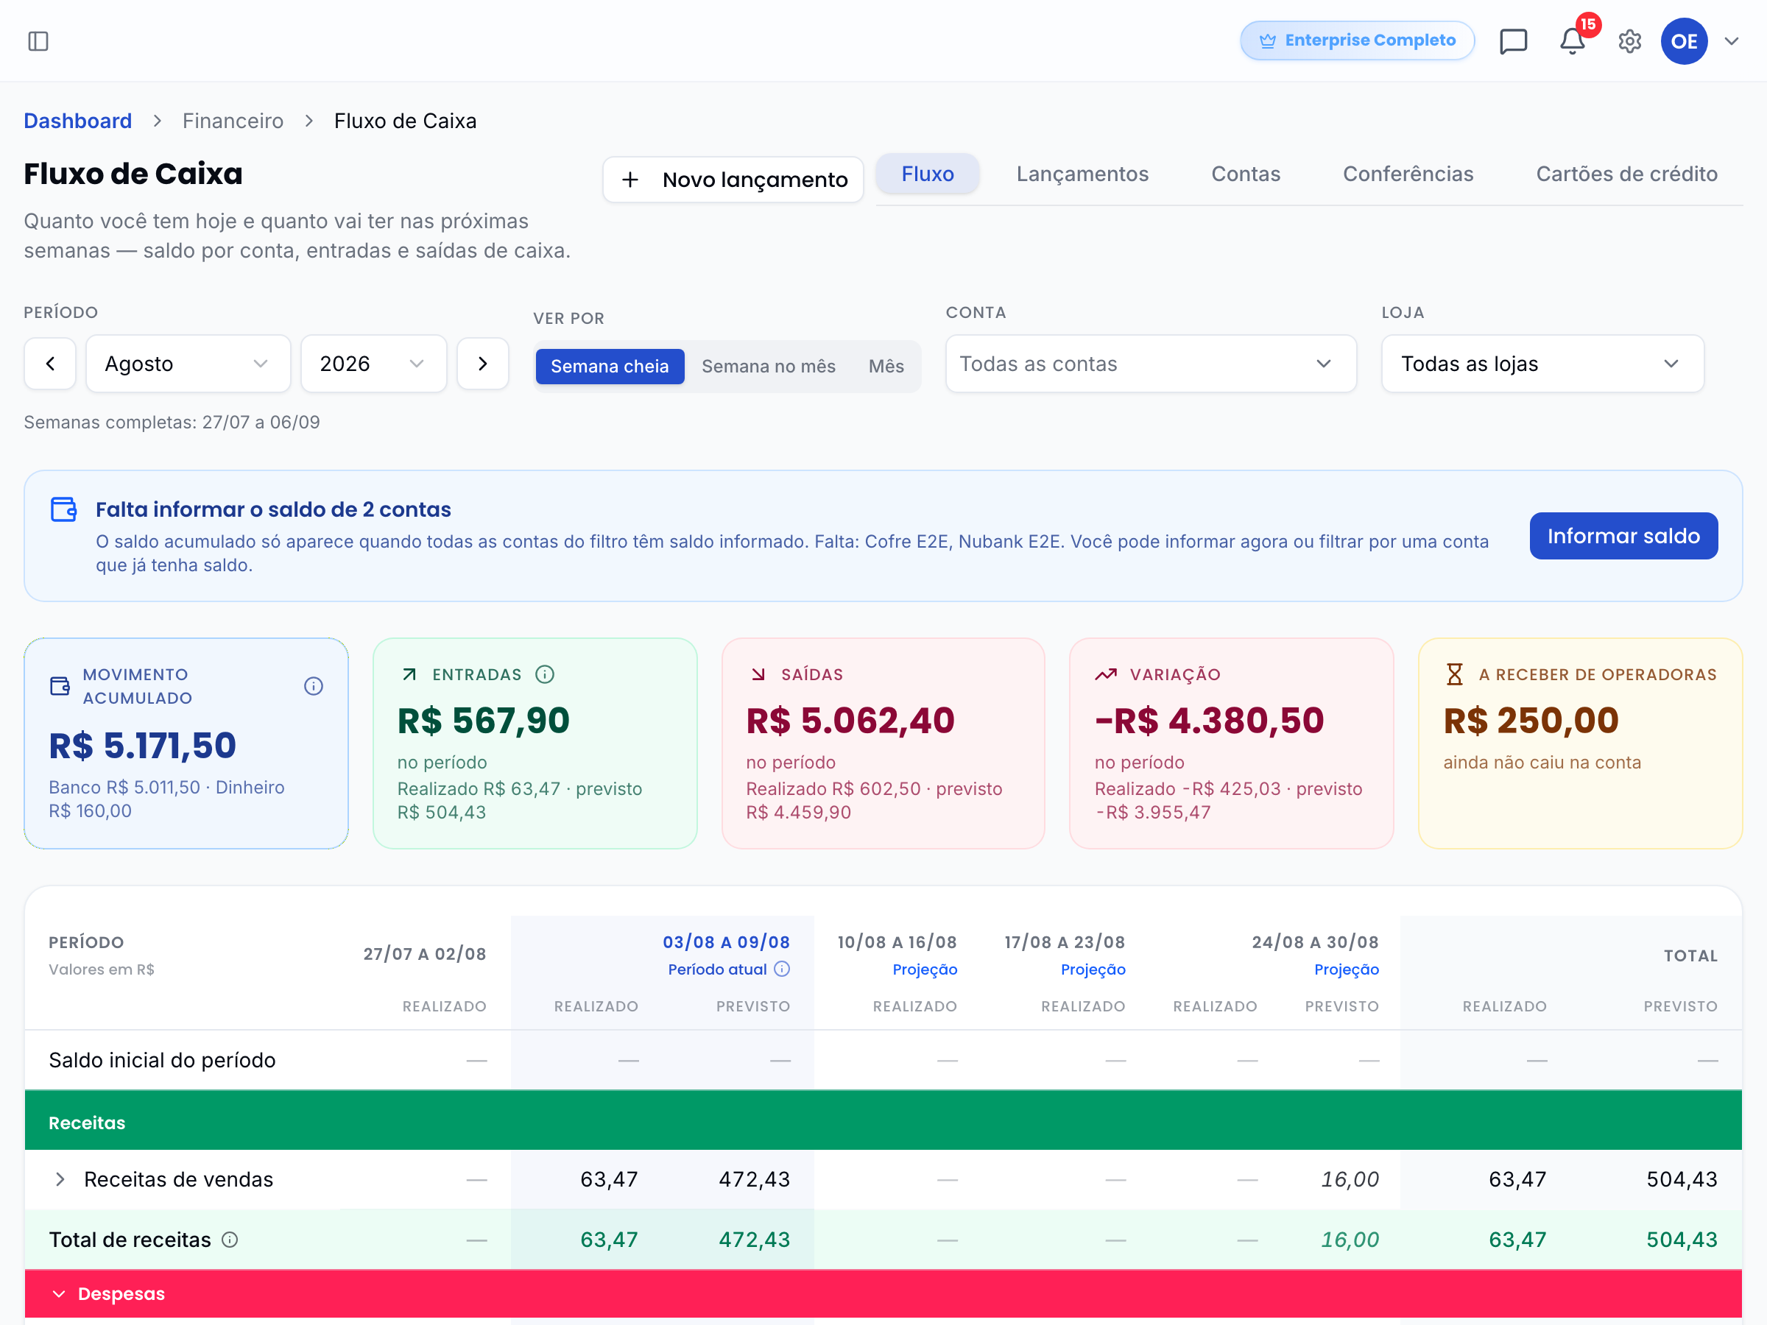Click '27/07 A 02/08' column header

(x=425, y=955)
